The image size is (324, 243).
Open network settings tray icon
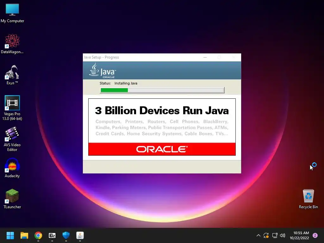[x=275, y=235]
